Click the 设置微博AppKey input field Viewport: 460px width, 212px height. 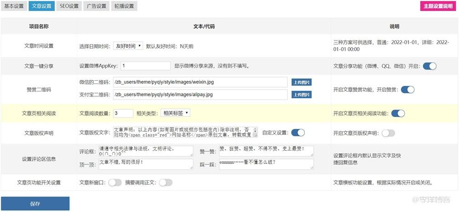pos(146,66)
